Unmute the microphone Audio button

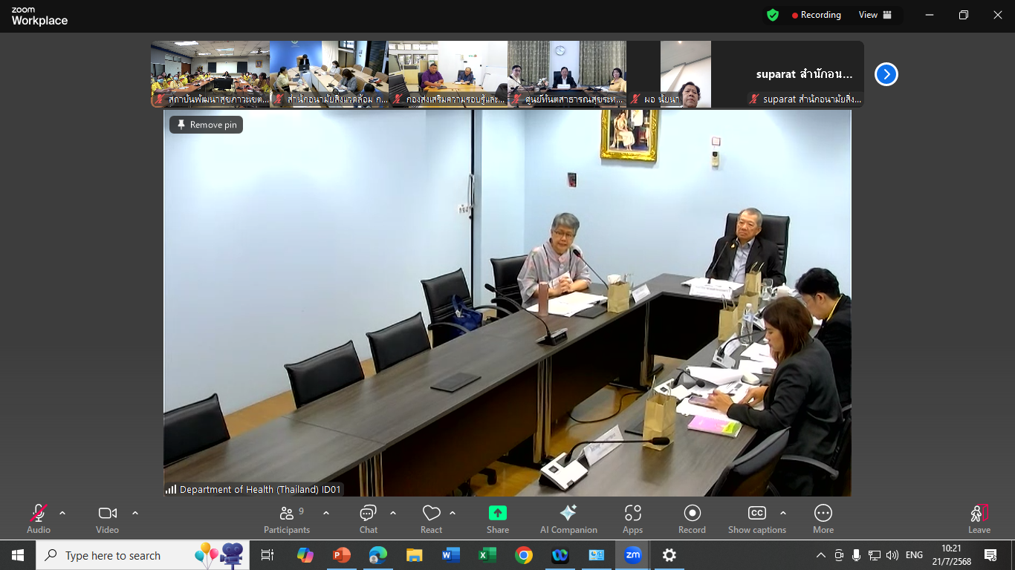point(39,519)
